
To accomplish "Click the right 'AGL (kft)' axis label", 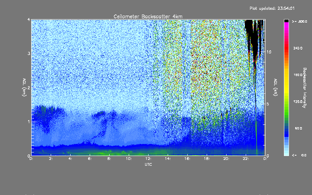I will tap(275, 87).
